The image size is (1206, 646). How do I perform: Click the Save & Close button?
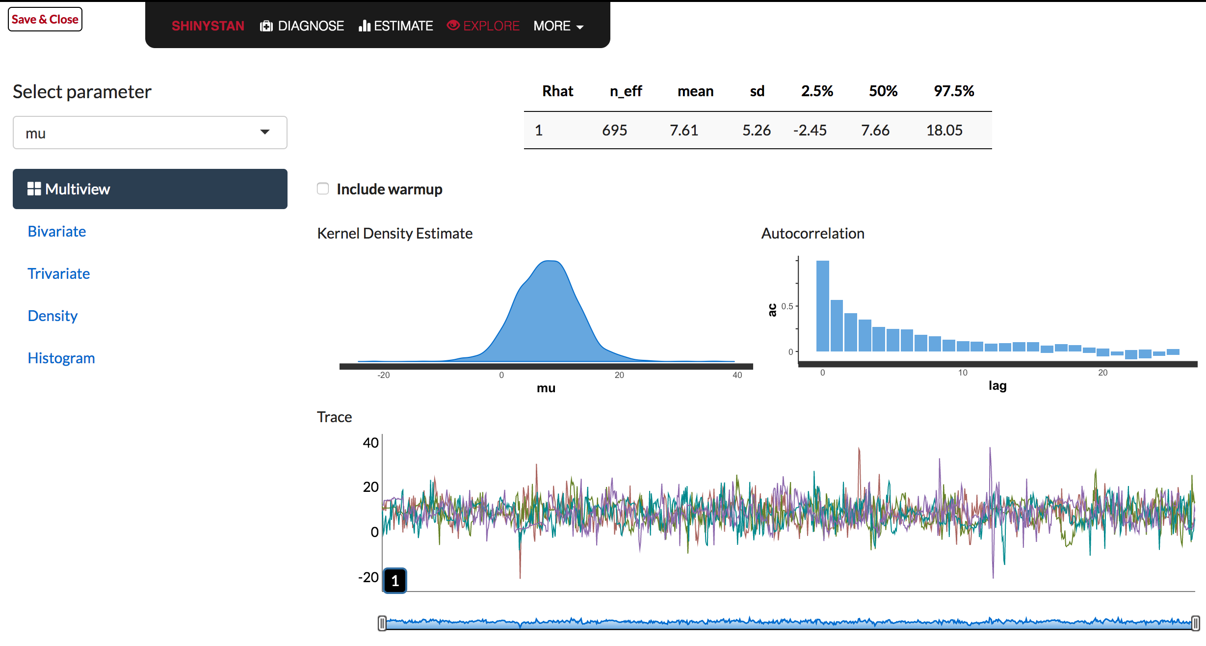point(45,20)
